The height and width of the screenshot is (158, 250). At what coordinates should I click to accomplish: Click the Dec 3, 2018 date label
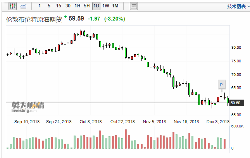(218, 122)
